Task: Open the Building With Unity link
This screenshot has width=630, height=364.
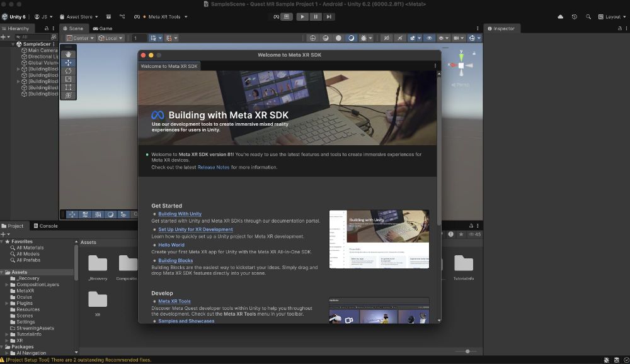Action: point(180,214)
